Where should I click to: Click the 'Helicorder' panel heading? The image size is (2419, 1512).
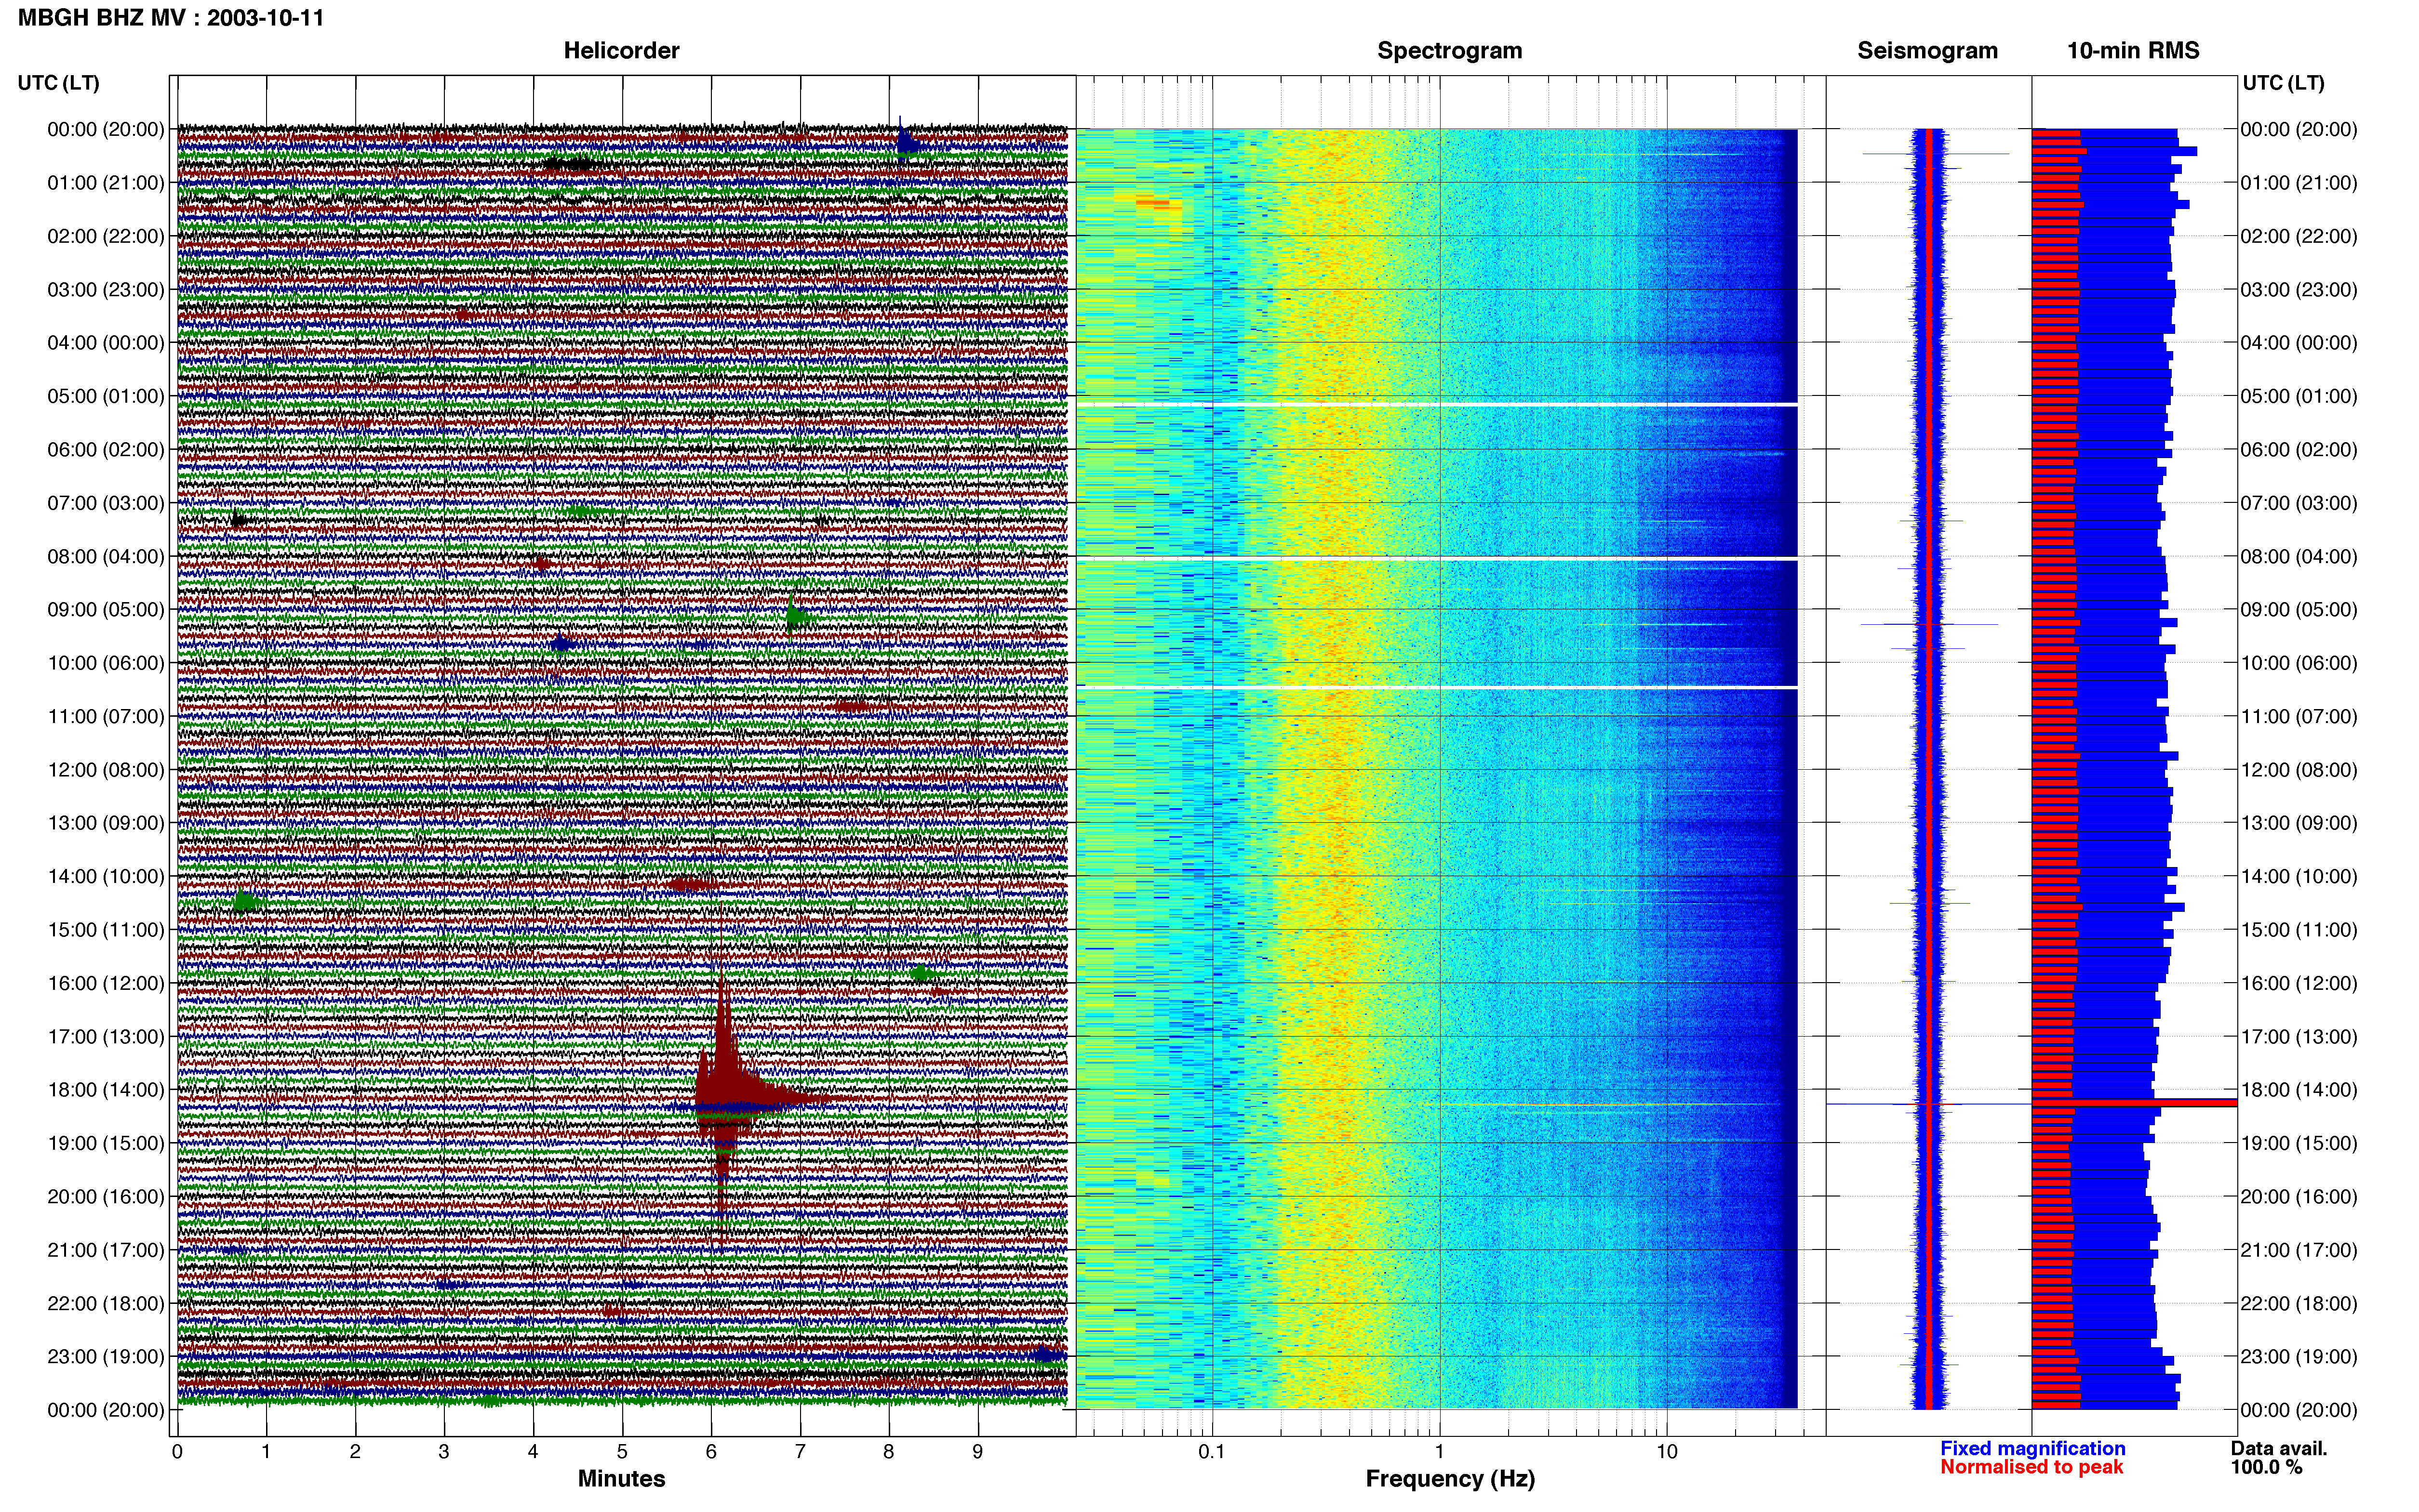(x=621, y=51)
